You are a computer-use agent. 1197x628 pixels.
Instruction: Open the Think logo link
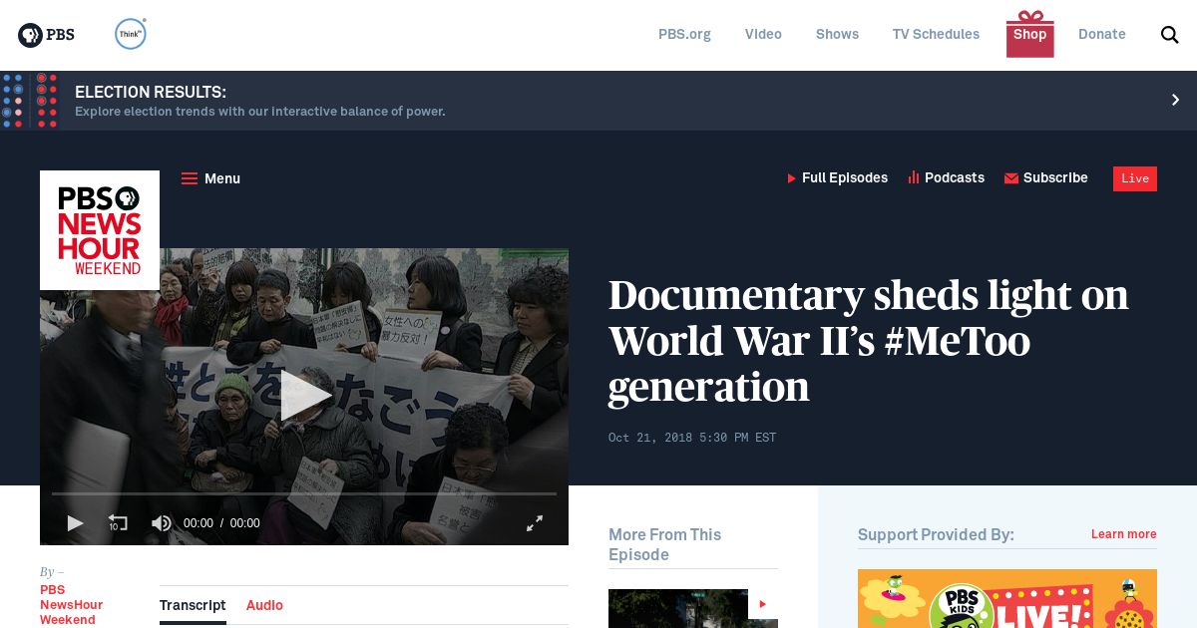pos(131,34)
